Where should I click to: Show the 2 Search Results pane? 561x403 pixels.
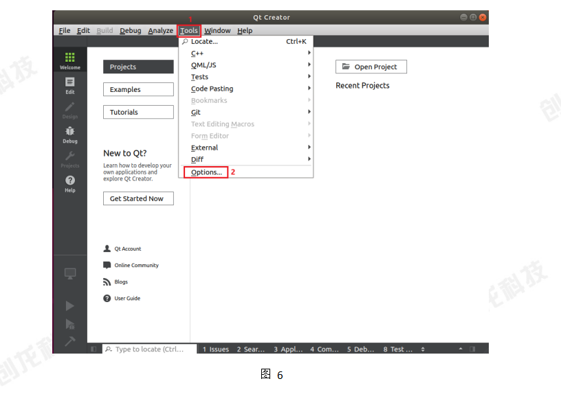coord(251,349)
